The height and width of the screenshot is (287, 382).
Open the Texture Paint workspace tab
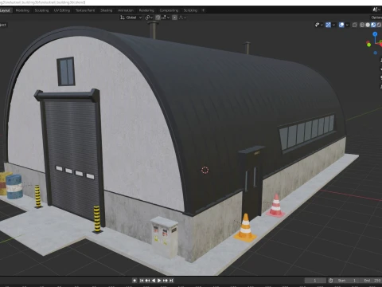[x=85, y=10]
